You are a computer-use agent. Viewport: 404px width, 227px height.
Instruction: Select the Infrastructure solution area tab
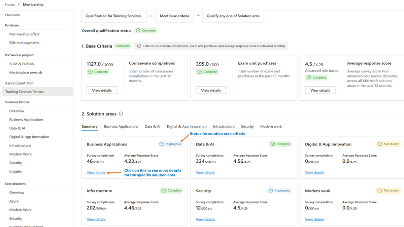pos(224,127)
